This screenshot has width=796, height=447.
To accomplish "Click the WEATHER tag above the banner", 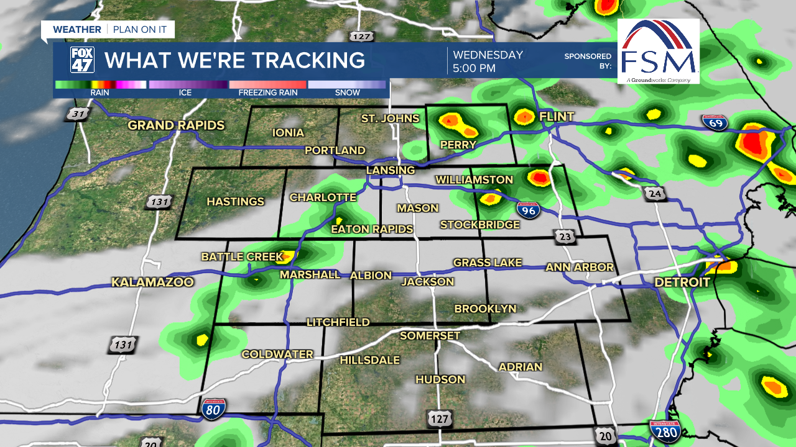I will [76, 30].
